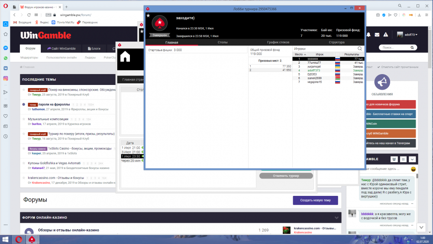
Task: Open Instagram in the Opera sidebar
Action: (6, 78)
